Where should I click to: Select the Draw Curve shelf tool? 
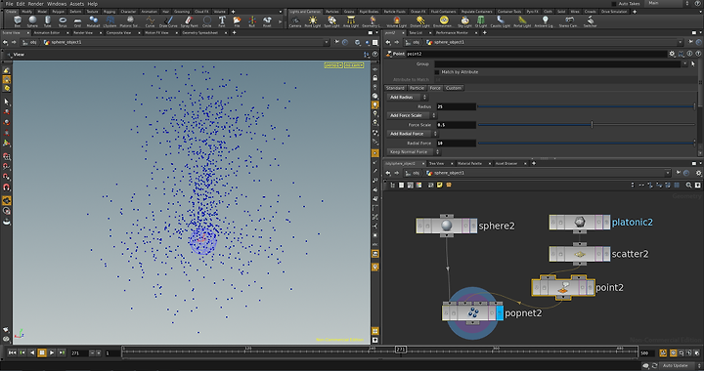tap(168, 21)
